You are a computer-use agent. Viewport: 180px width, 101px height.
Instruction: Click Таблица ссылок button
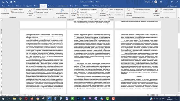point(167,9)
